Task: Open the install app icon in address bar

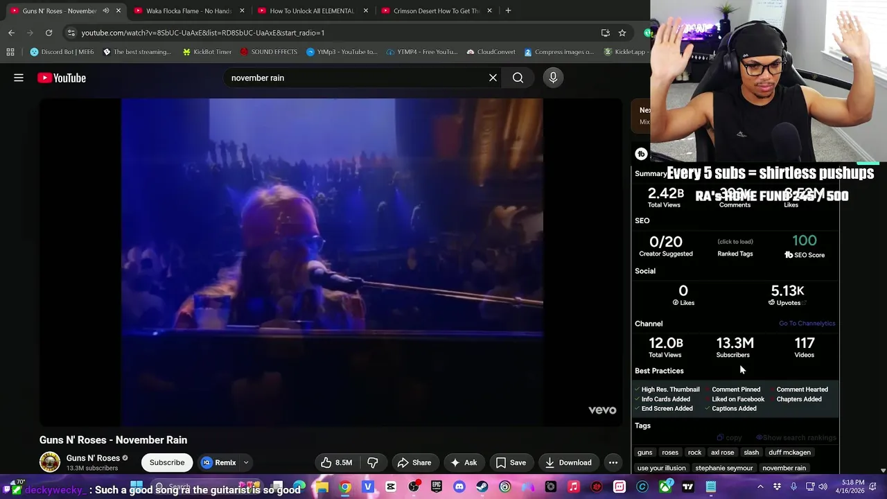Action: click(x=606, y=33)
